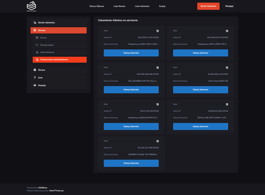Click the Administratorzy submenu icon
This screenshot has width=265, height=195.
pos(37,52)
